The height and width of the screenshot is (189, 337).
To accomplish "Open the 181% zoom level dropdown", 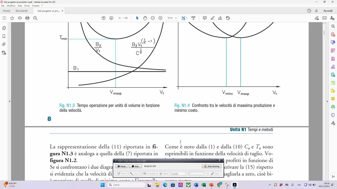I will 172,18.
